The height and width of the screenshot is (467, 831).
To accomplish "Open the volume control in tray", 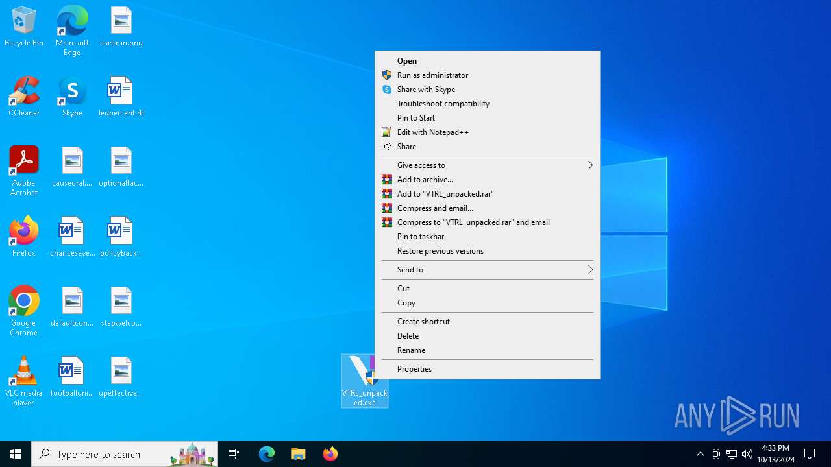I will pos(747,454).
